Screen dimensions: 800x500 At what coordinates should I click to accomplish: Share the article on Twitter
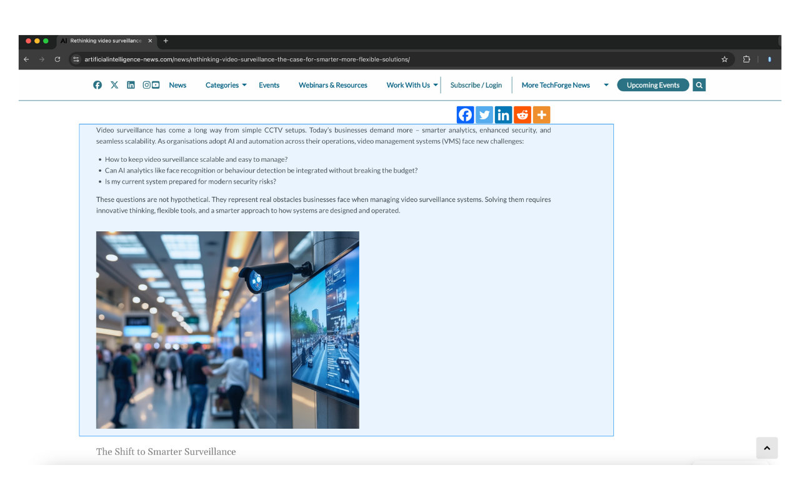484,114
